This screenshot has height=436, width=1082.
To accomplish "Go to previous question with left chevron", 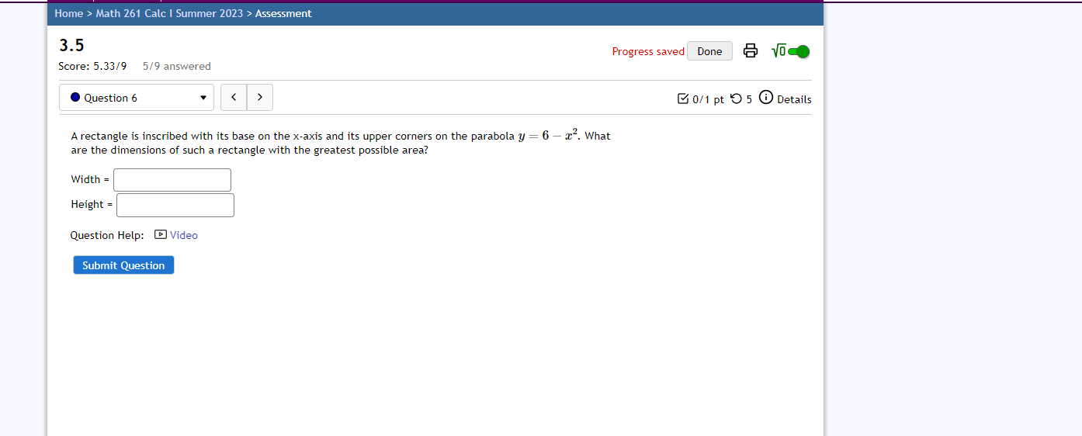I will pos(234,97).
